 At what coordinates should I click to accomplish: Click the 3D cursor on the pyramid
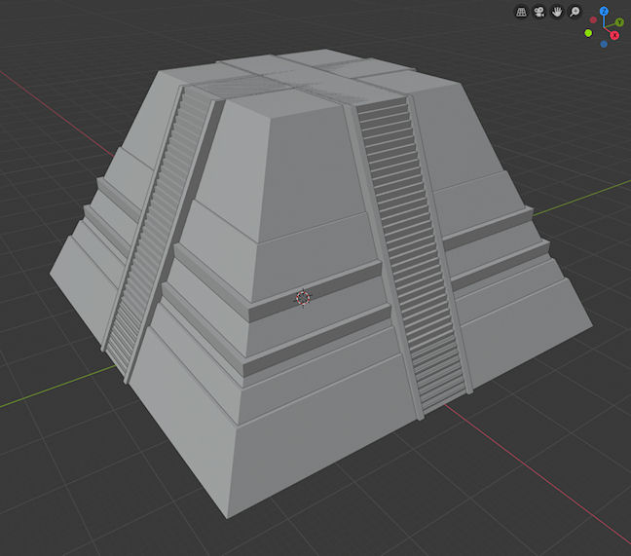click(303, 298)
